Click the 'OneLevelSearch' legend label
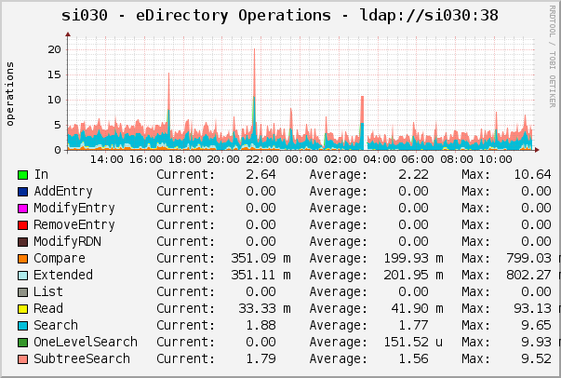This screenshot has width=561, height=378. [86, 342]
